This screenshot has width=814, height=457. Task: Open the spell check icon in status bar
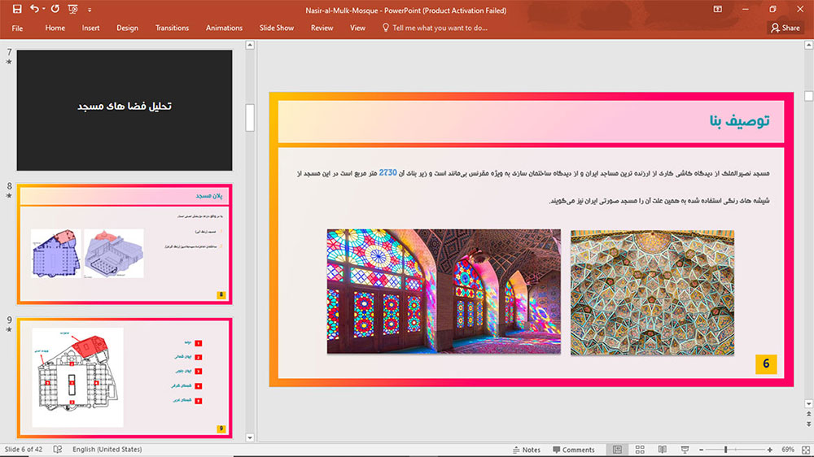tap(58, 449)
